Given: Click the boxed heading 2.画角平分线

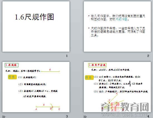Looking at the screenshot, I should point(97,65).
